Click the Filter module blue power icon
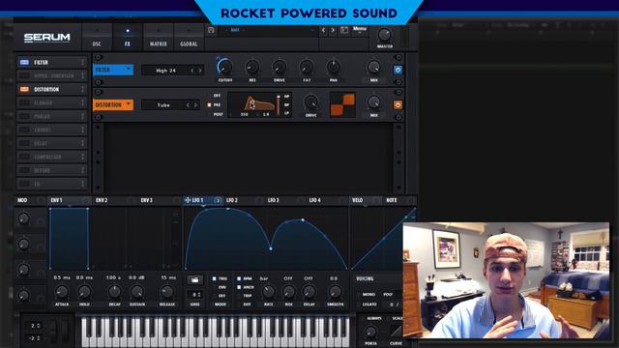619x348 pixels. pyautogui.click(x=398, y=70)
